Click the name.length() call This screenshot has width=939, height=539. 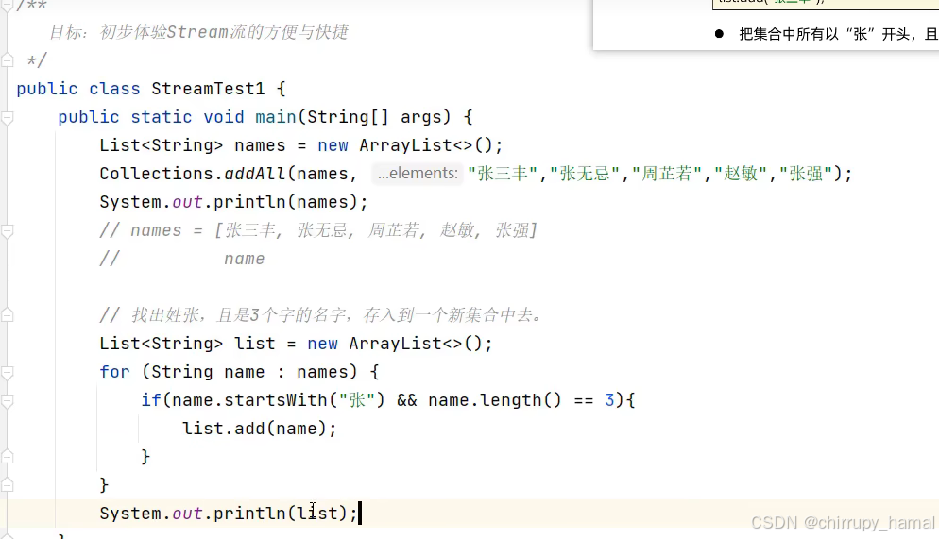tap(495, 400)
